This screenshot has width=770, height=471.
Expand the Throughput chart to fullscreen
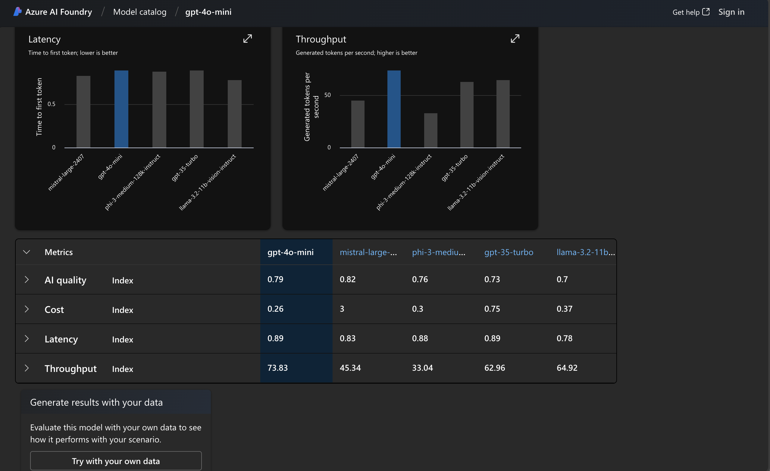[x=515, y=39]
